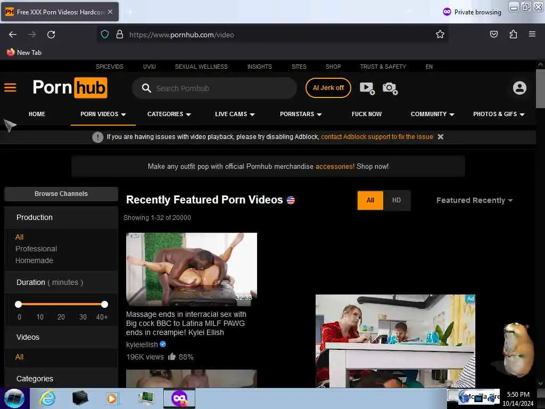Switch to the HD quality toggle
545x409 pixels.
click(396, 200)
